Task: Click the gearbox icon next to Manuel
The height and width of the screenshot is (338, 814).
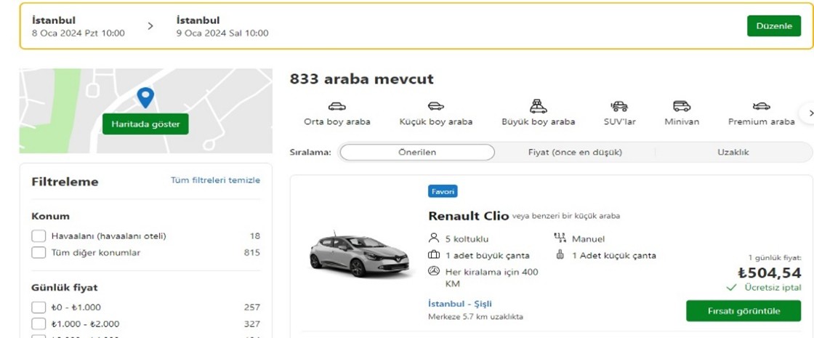Action: [560, 238]
